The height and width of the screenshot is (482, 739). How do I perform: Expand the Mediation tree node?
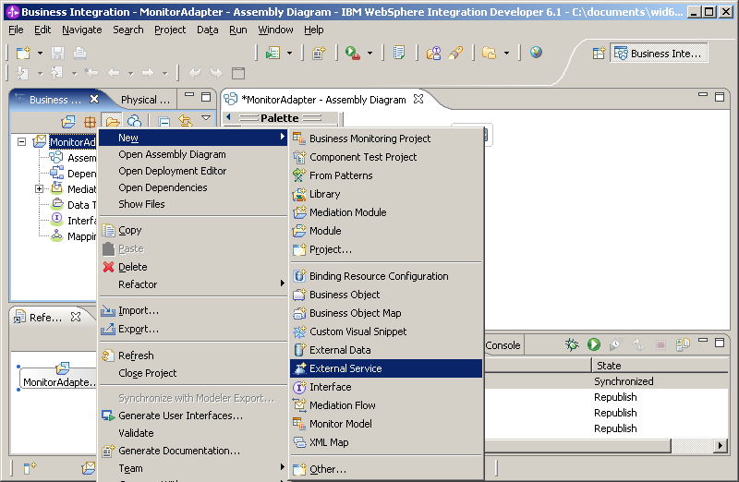coord(39,189)
